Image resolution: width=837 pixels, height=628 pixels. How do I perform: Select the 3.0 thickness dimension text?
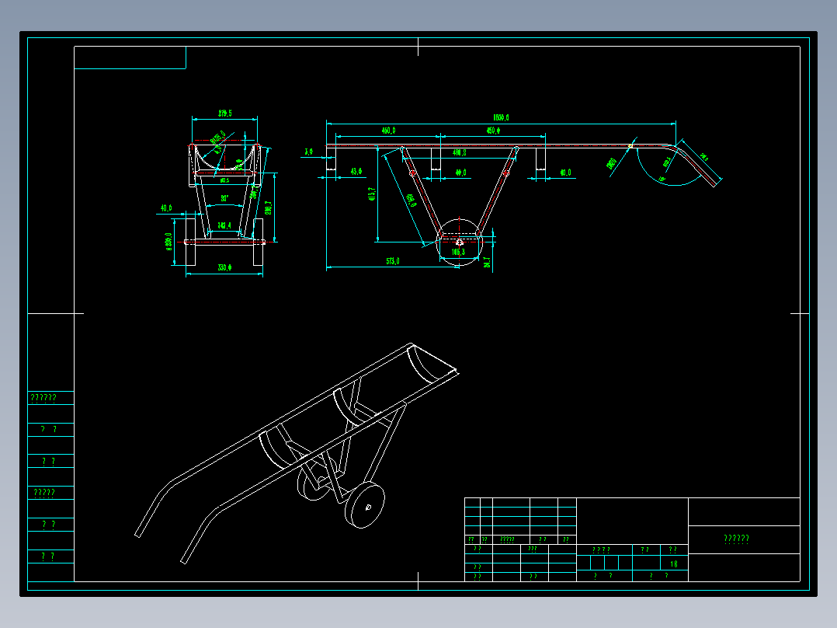pos(308,152)
